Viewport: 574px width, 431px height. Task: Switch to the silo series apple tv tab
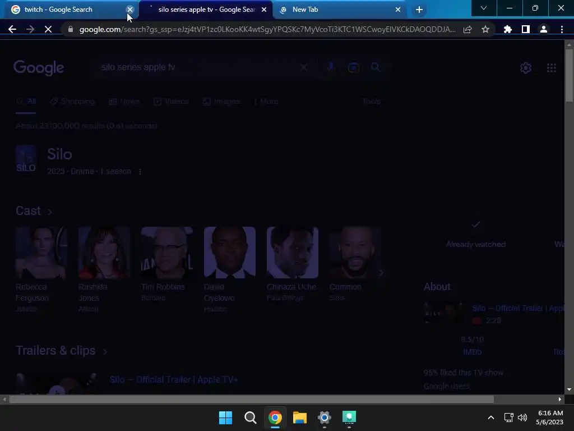coord(206,10)
